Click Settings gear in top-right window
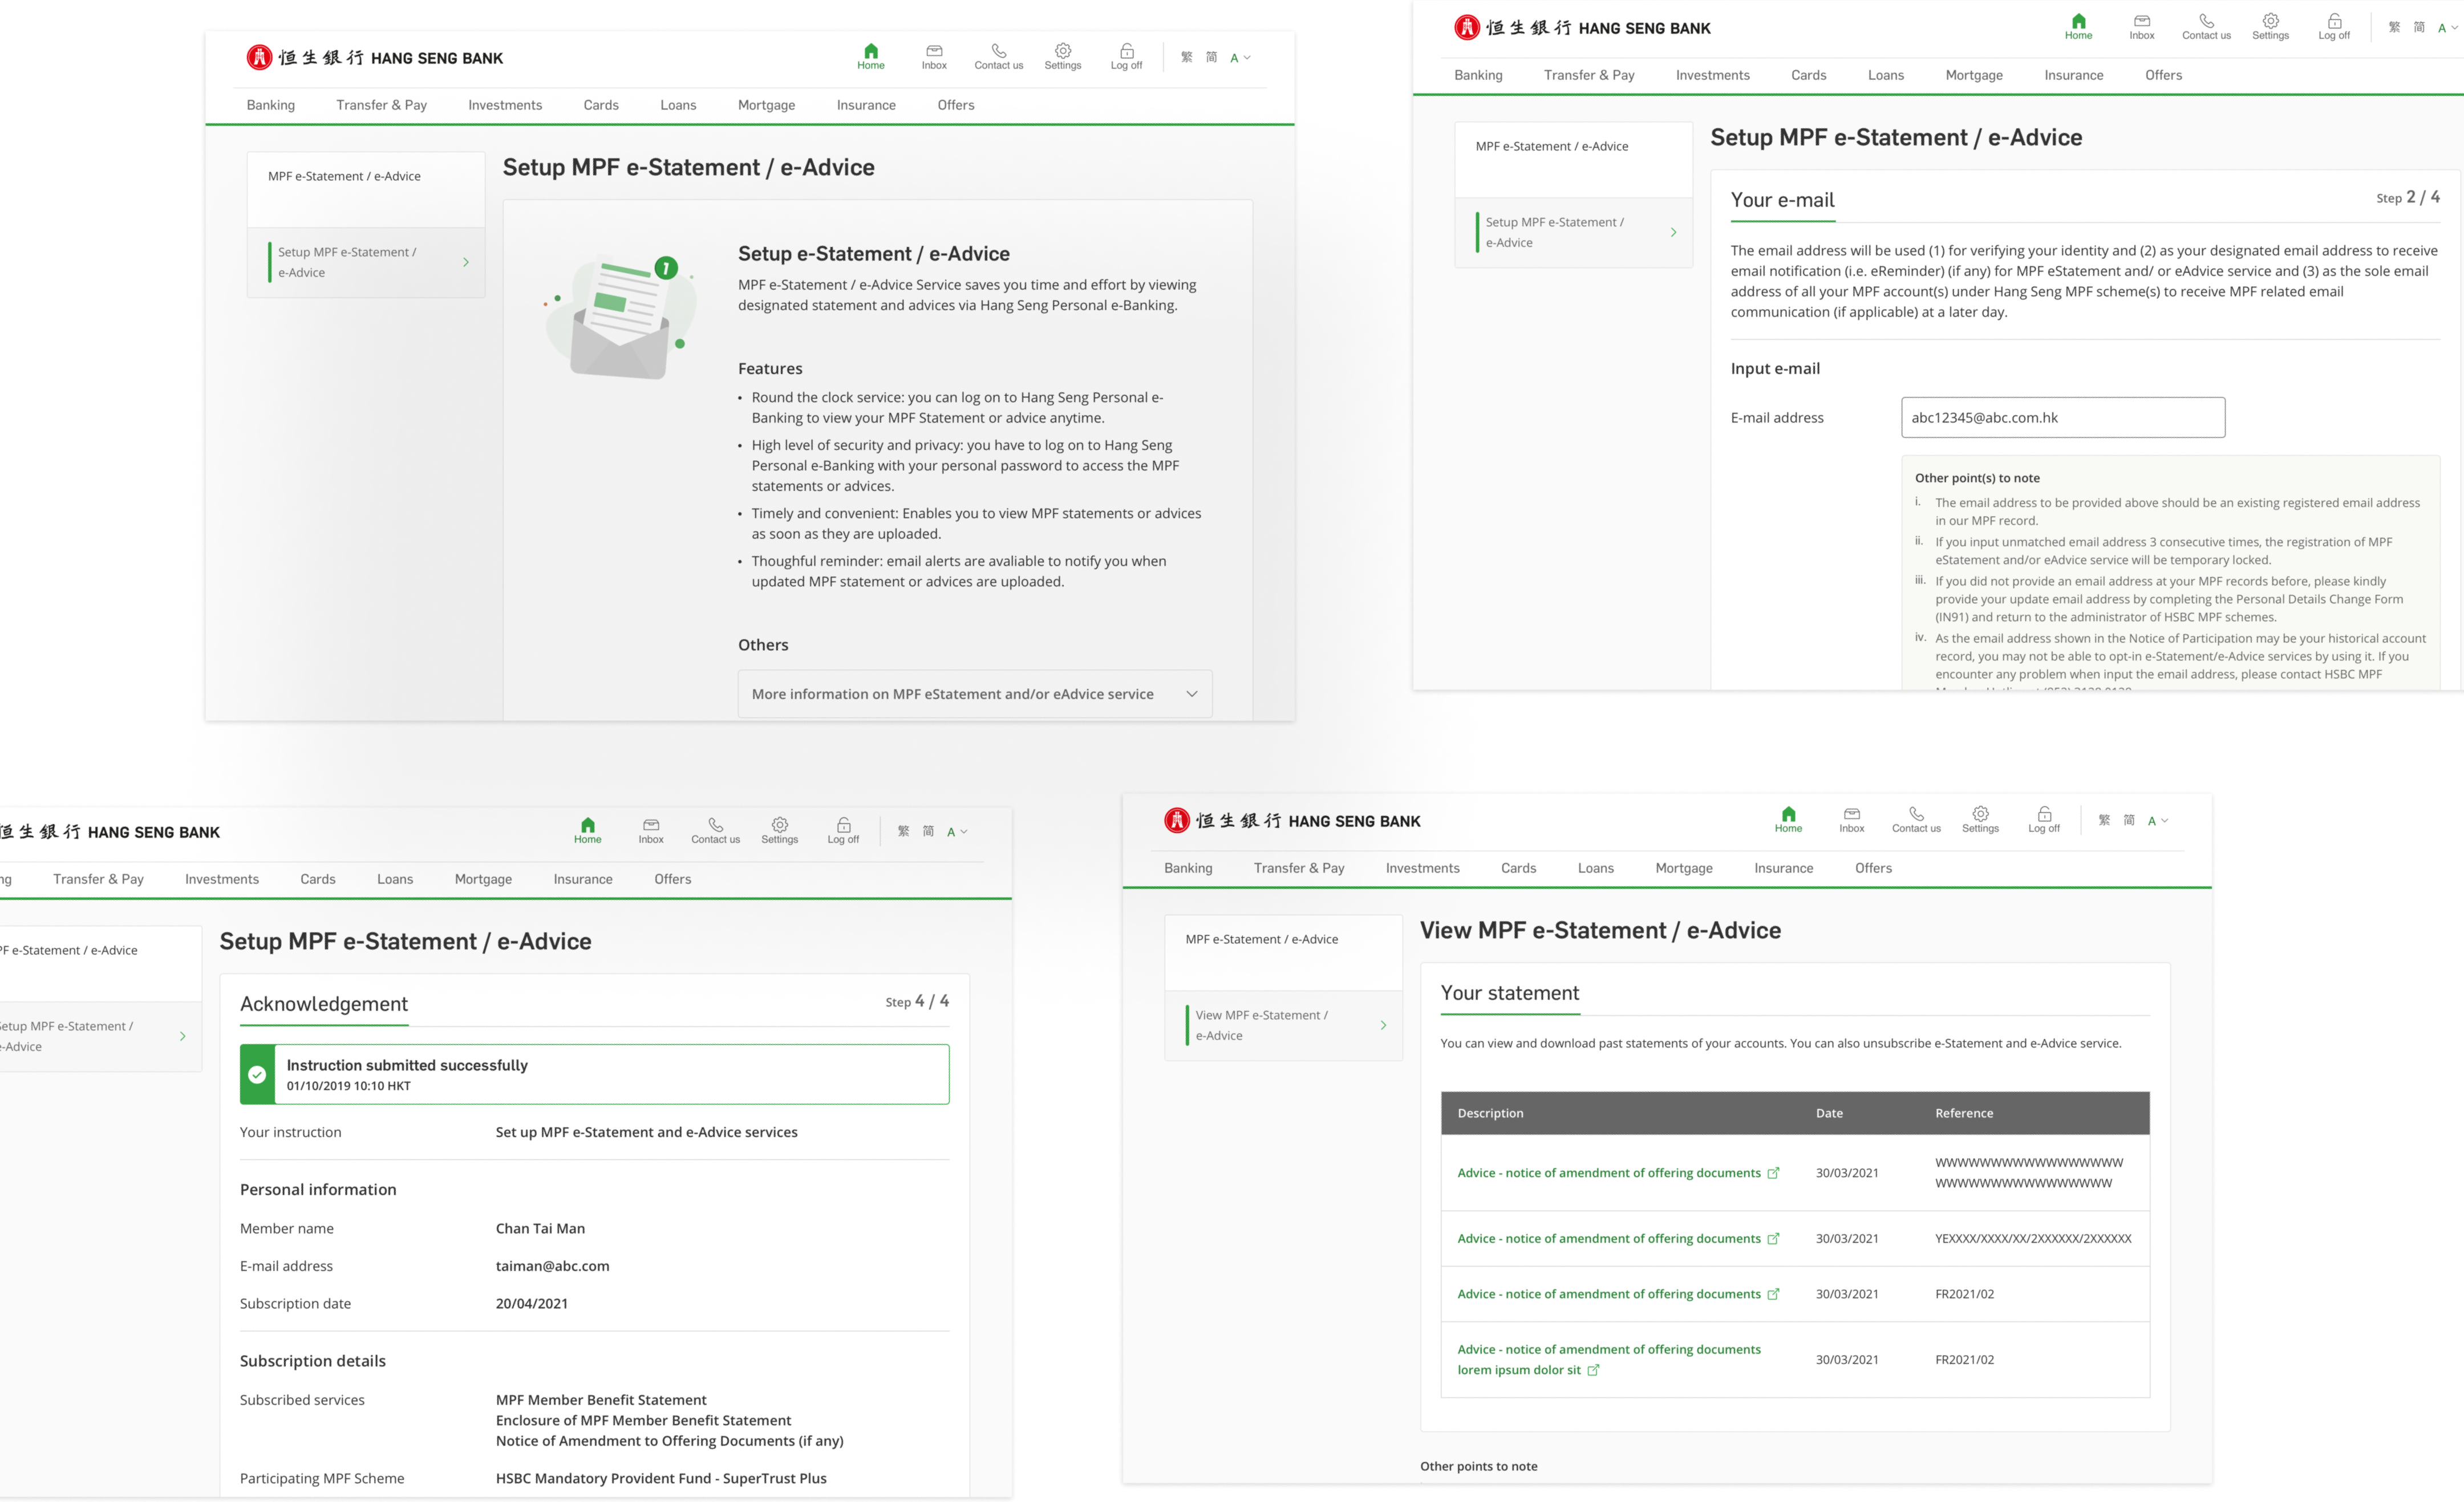Image resolution: width=2464 pixels, height=1502 pixels. (2270, 22)
